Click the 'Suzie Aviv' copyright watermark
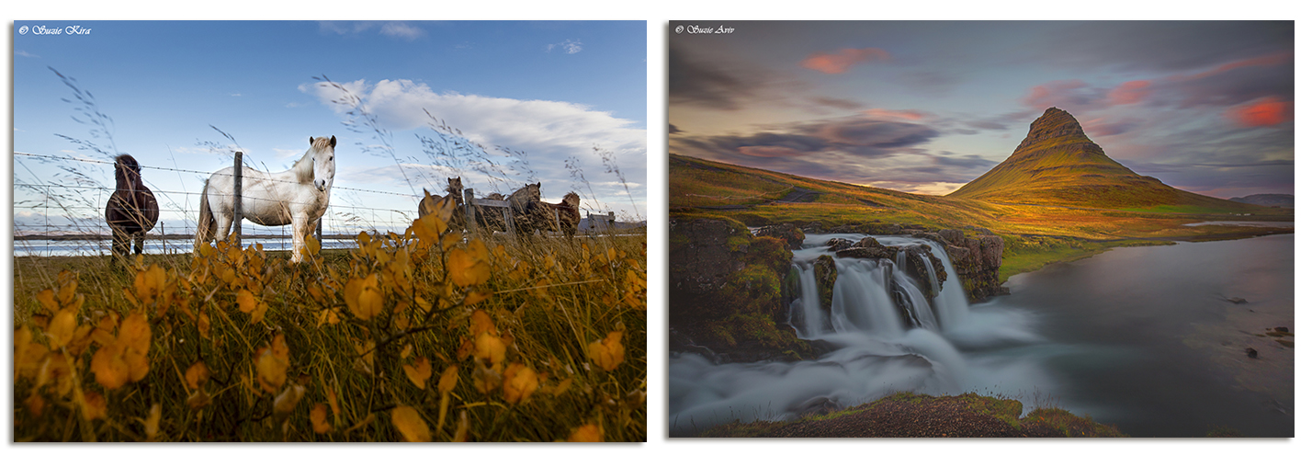Viewport: 1312px width, 456px height. tap(705, 30)
